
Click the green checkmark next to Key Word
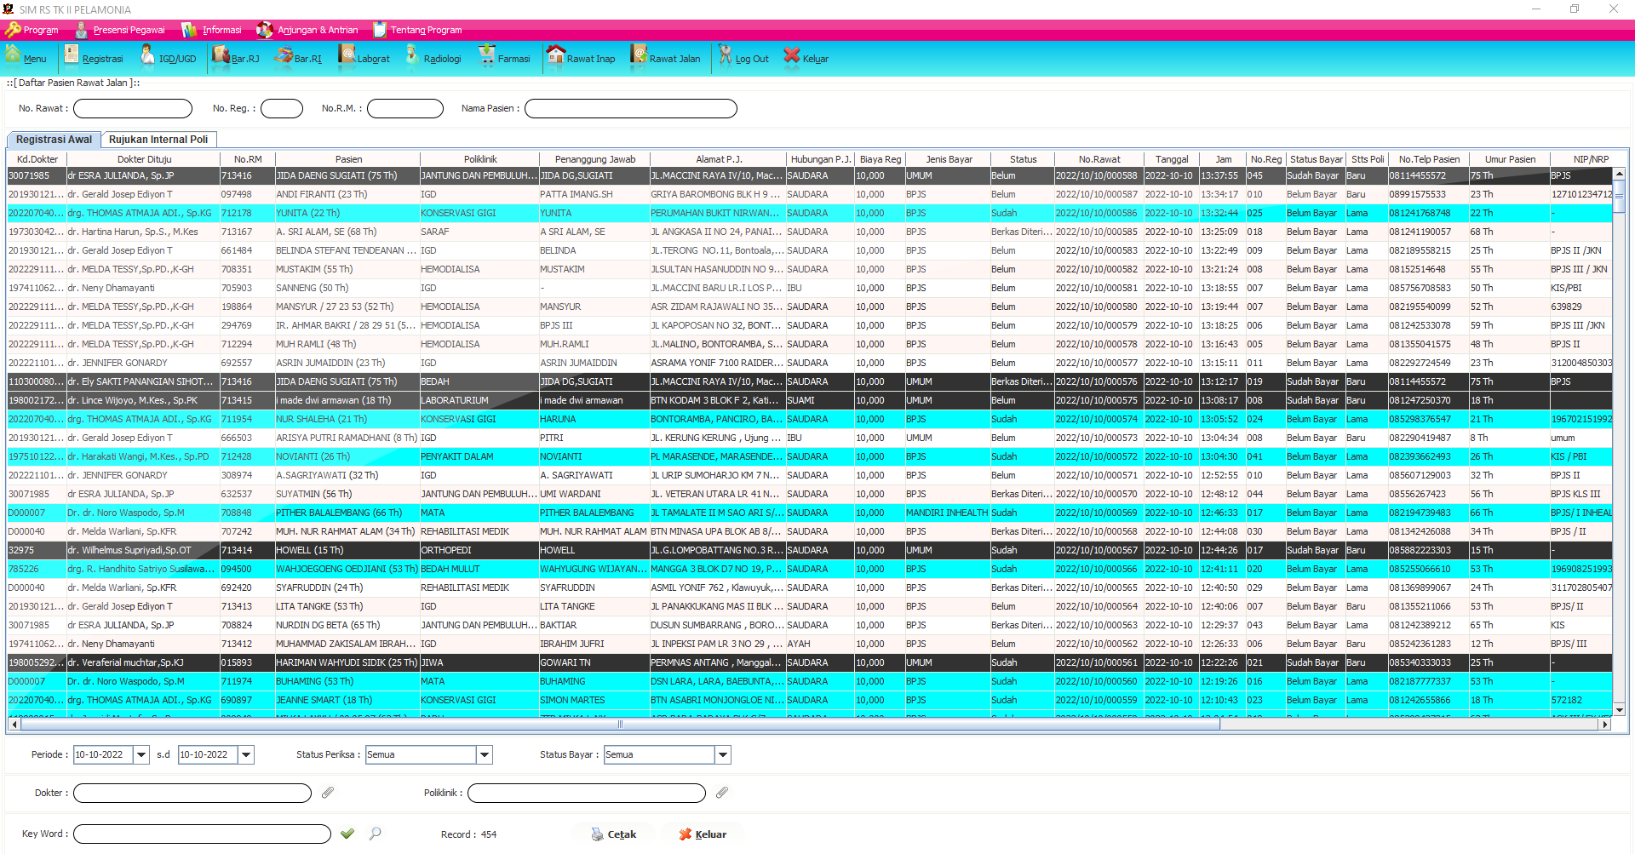[347, 834]
